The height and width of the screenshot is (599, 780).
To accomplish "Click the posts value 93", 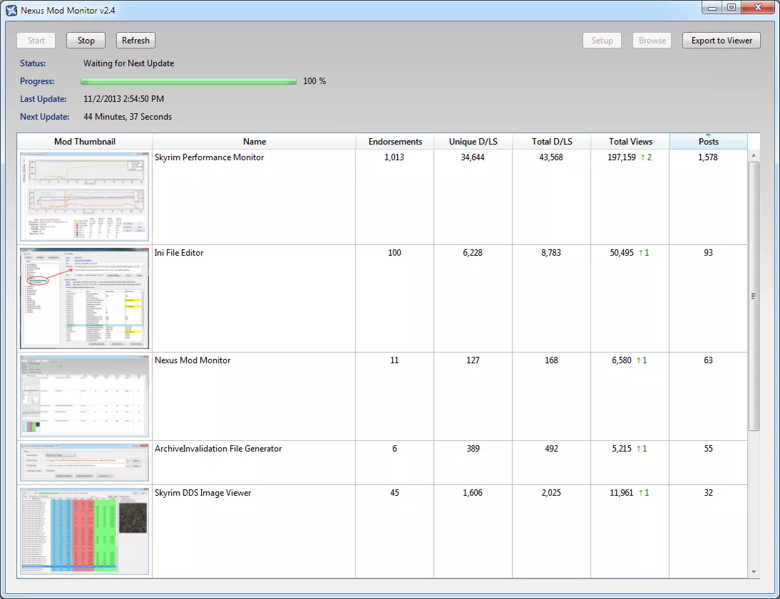I will click(x=709, y=253).
